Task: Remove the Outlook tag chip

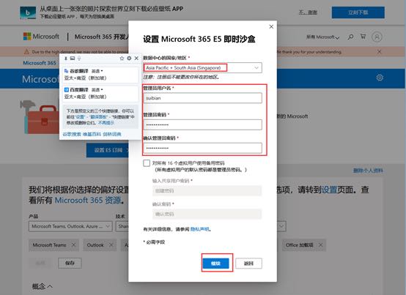Action: [111, 244]
